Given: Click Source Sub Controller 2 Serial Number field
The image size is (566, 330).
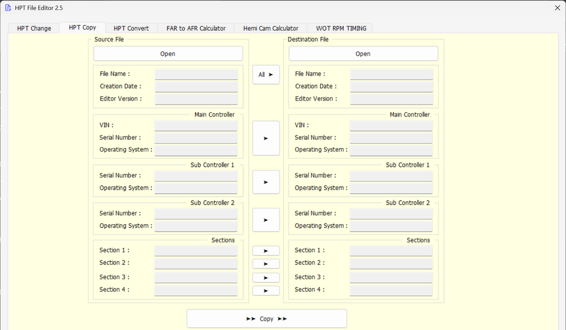Looking at the screenshot, I should coord(196,213).
